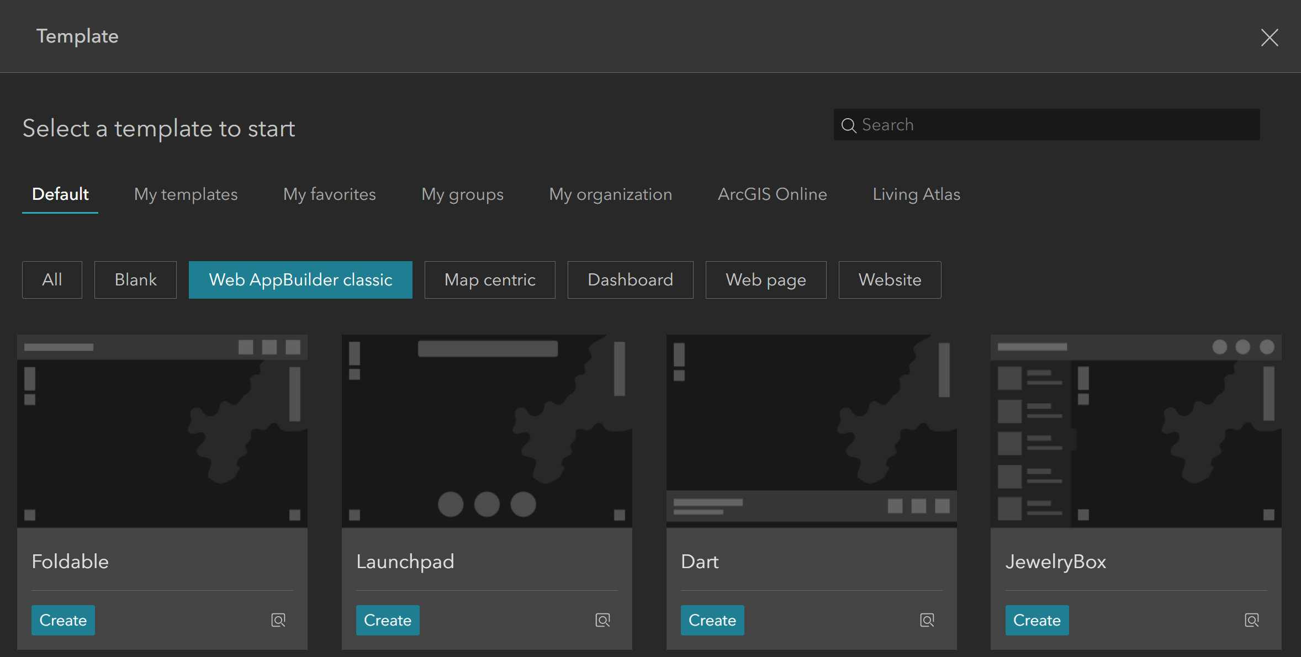
Task: Preview the Launchpad template
Action: click(x=603, y=620)
